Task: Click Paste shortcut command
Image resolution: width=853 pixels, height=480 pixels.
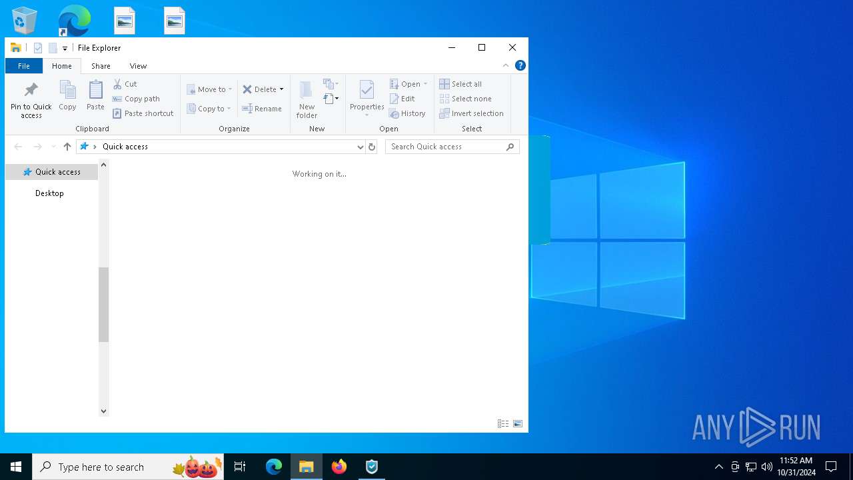Action: pyautogui.click(x=143, y=113)
